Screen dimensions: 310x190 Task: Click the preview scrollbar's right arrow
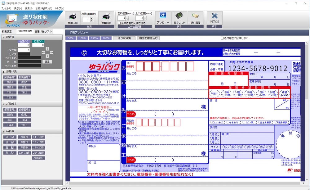coord(303,183)
